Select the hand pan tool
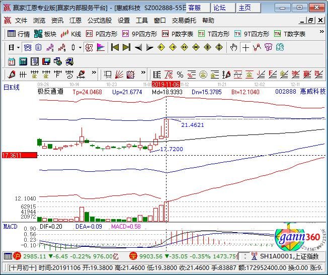The height and width of the screenshot is (275, 328). click(x=233, y=47)
